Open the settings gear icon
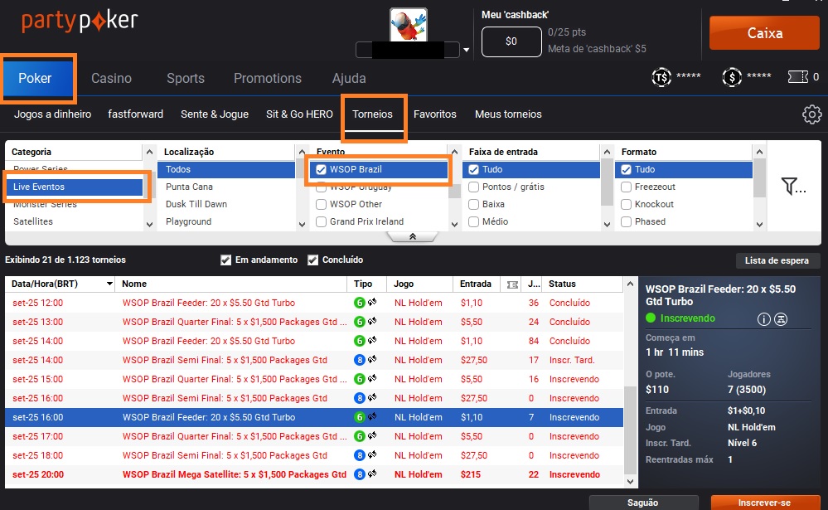 811,114
